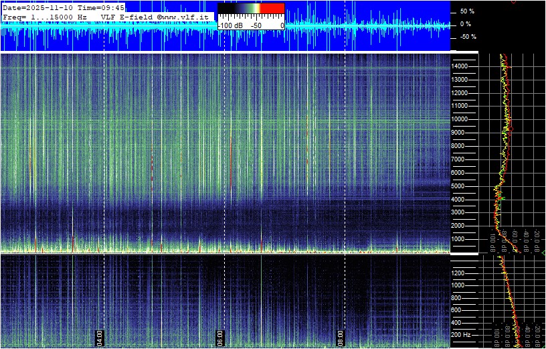546x349 pixels.
Task: Click the -50 % amplitude axis label
Action: (466, 37)
